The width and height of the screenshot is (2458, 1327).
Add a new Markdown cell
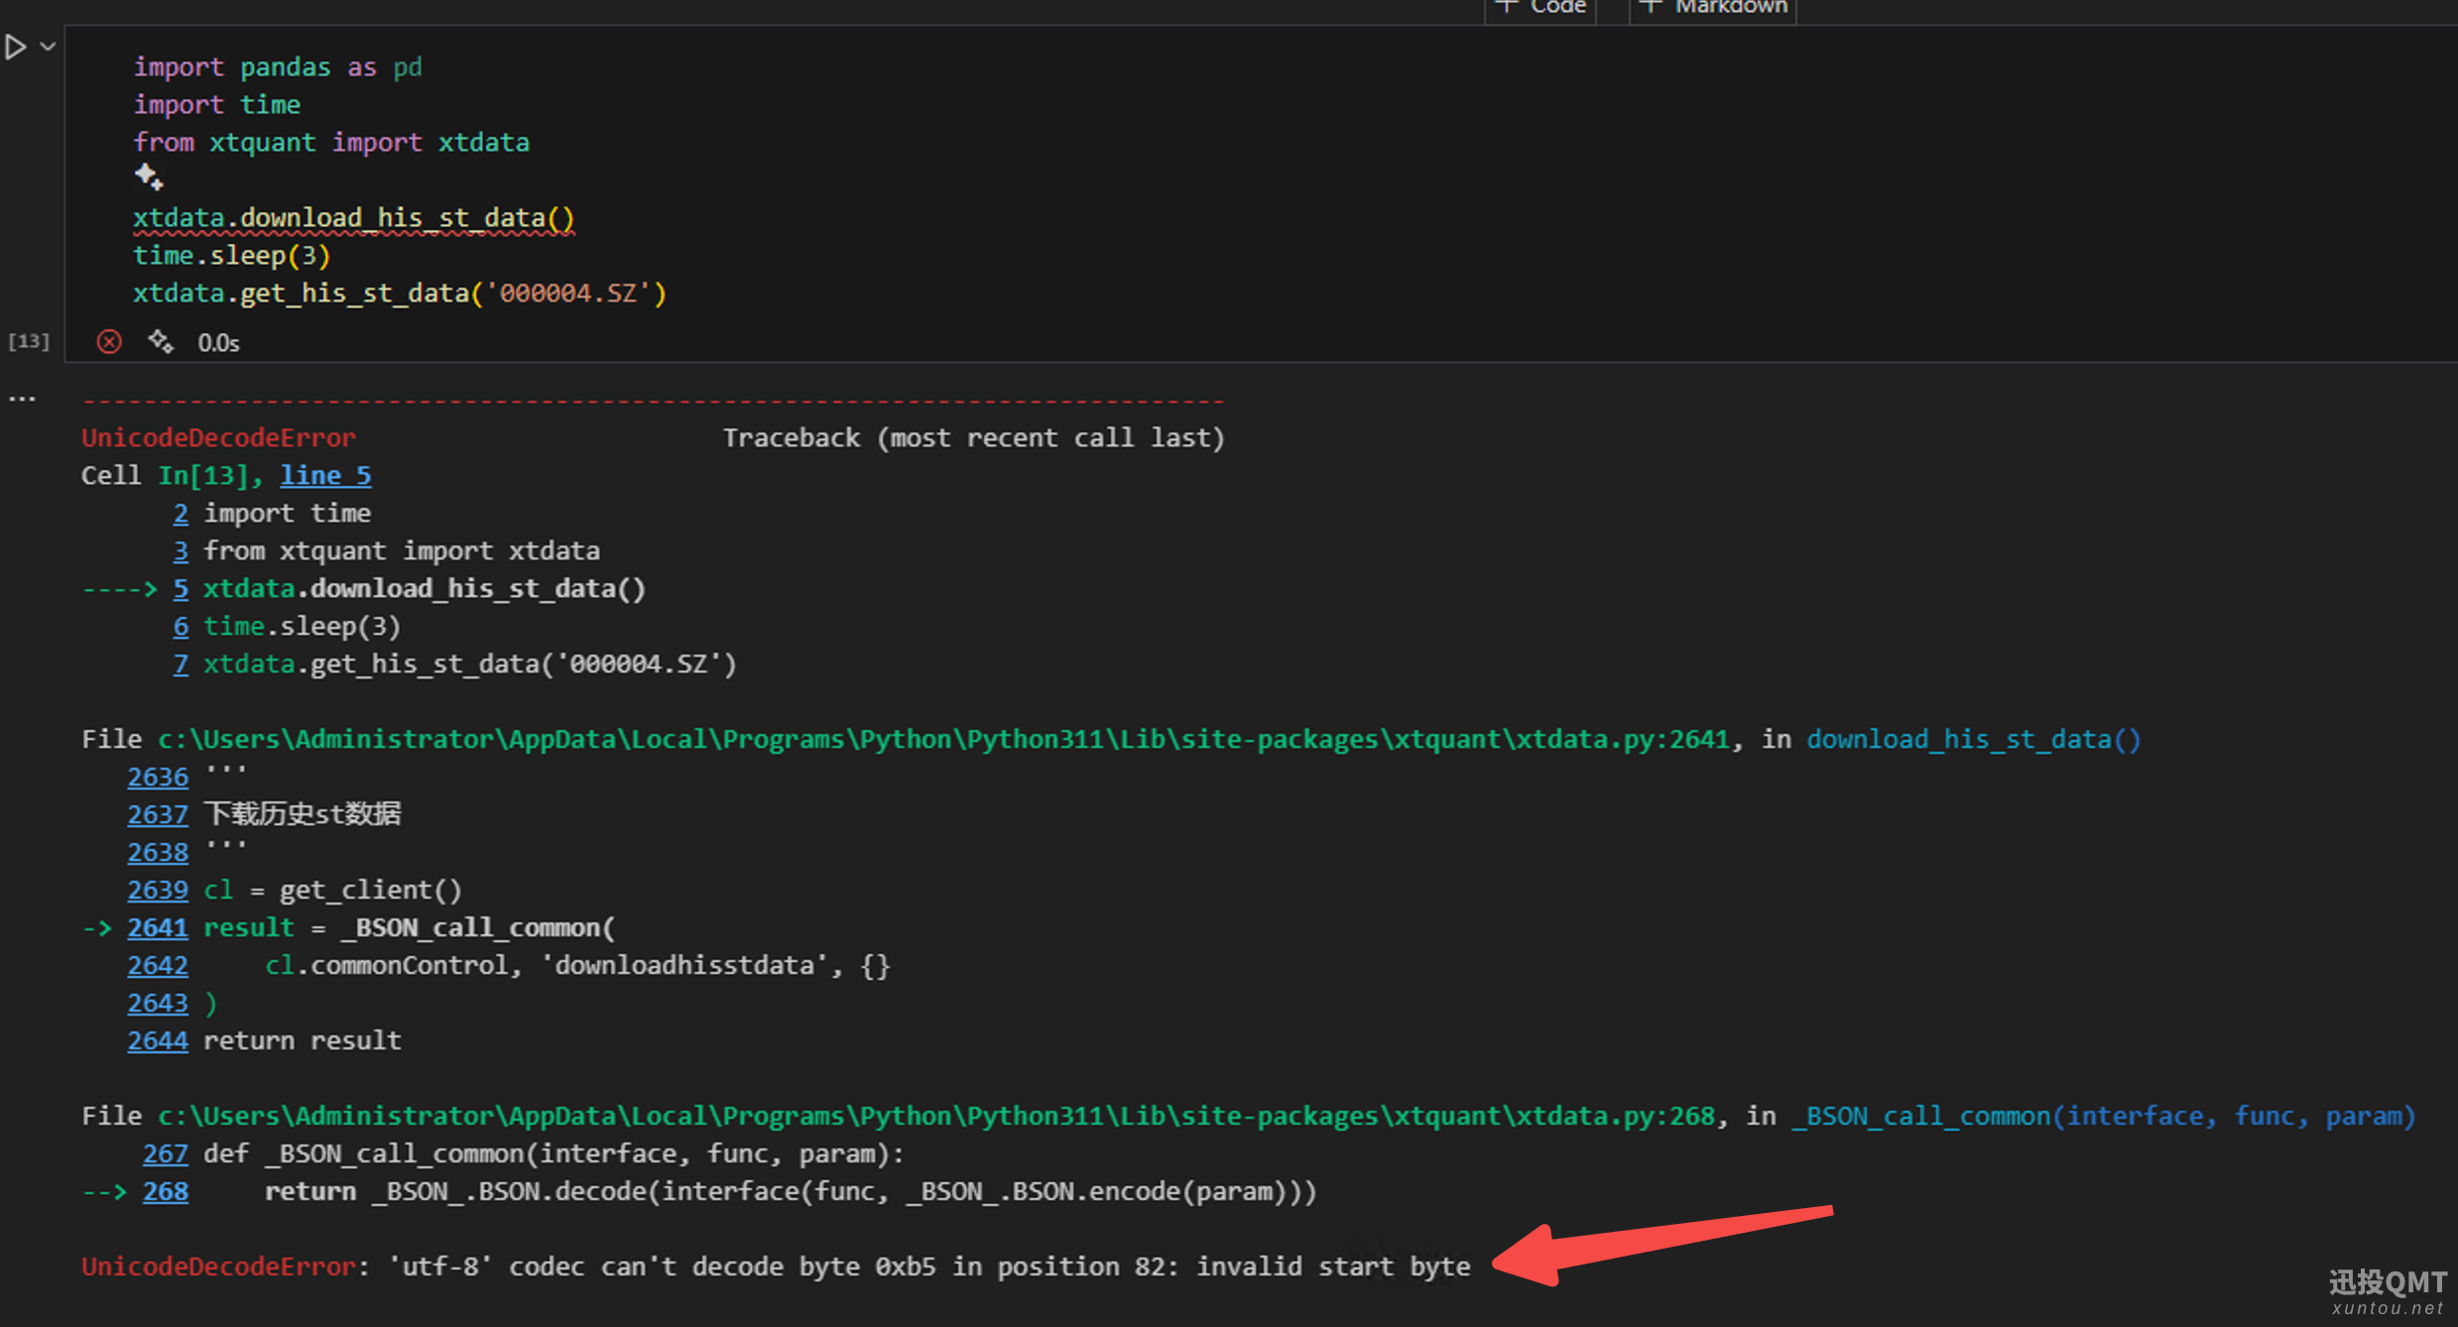pos(1714,8)
